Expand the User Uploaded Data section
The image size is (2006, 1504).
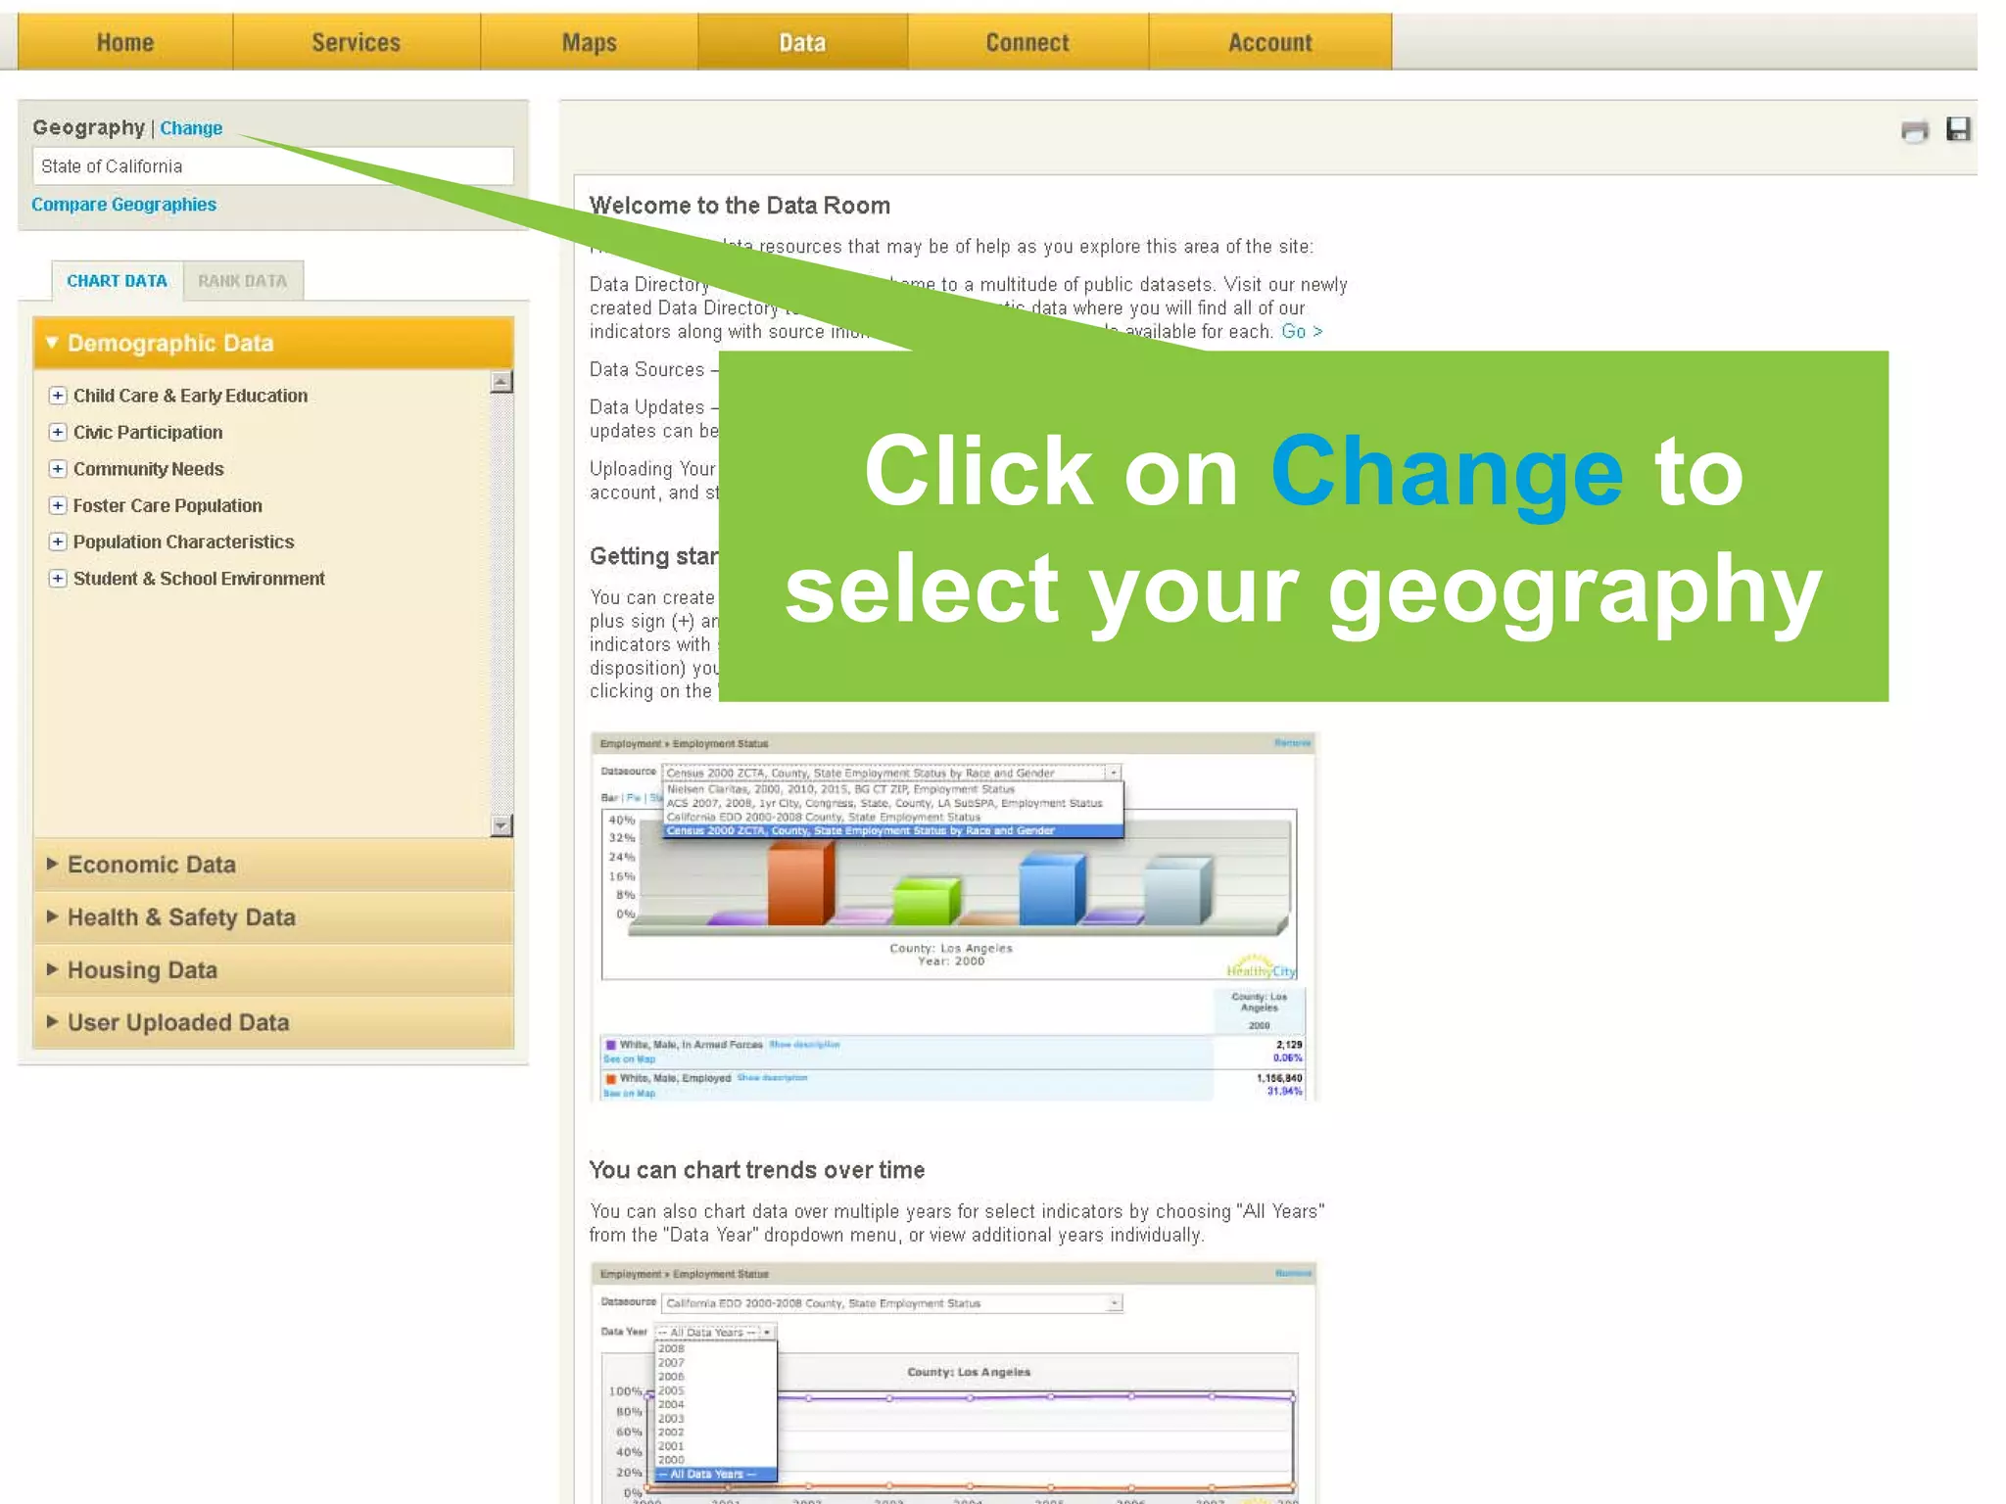click(273, 1022)
